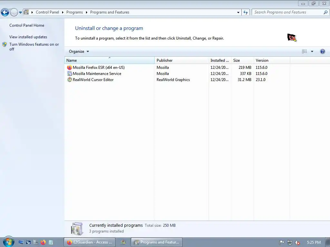Open View installed updates
Screen dimensions: 330x247
click(x=28, y=37)
